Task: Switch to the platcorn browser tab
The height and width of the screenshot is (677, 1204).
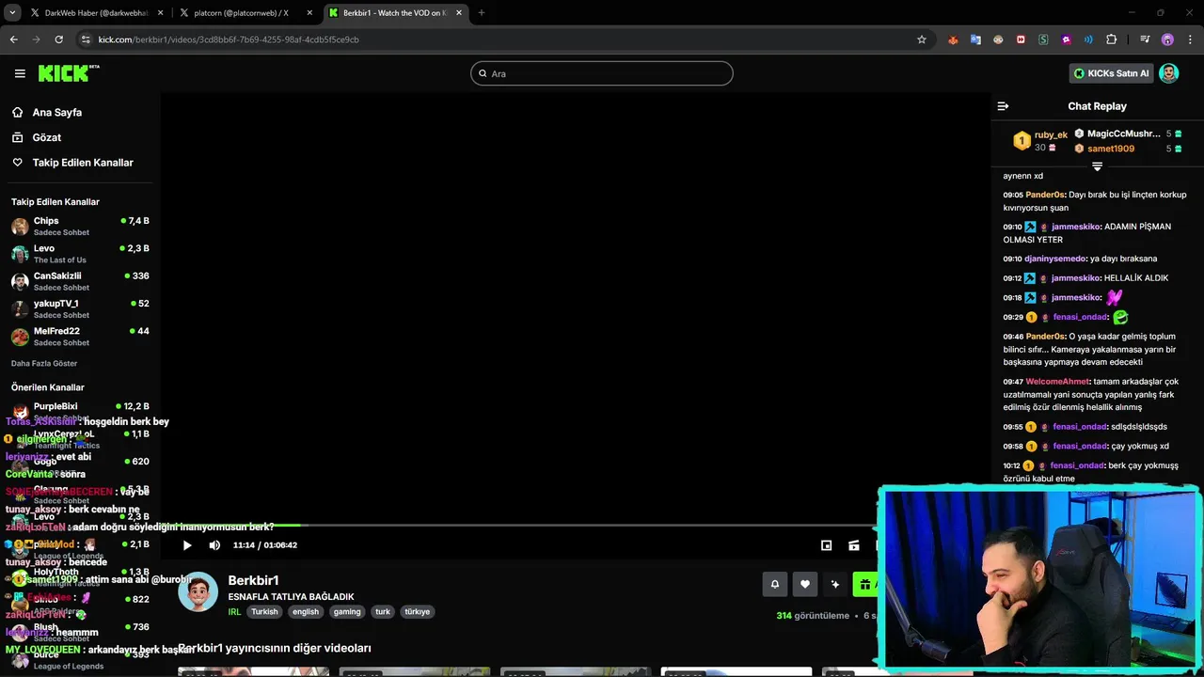Action: point(246,13)
